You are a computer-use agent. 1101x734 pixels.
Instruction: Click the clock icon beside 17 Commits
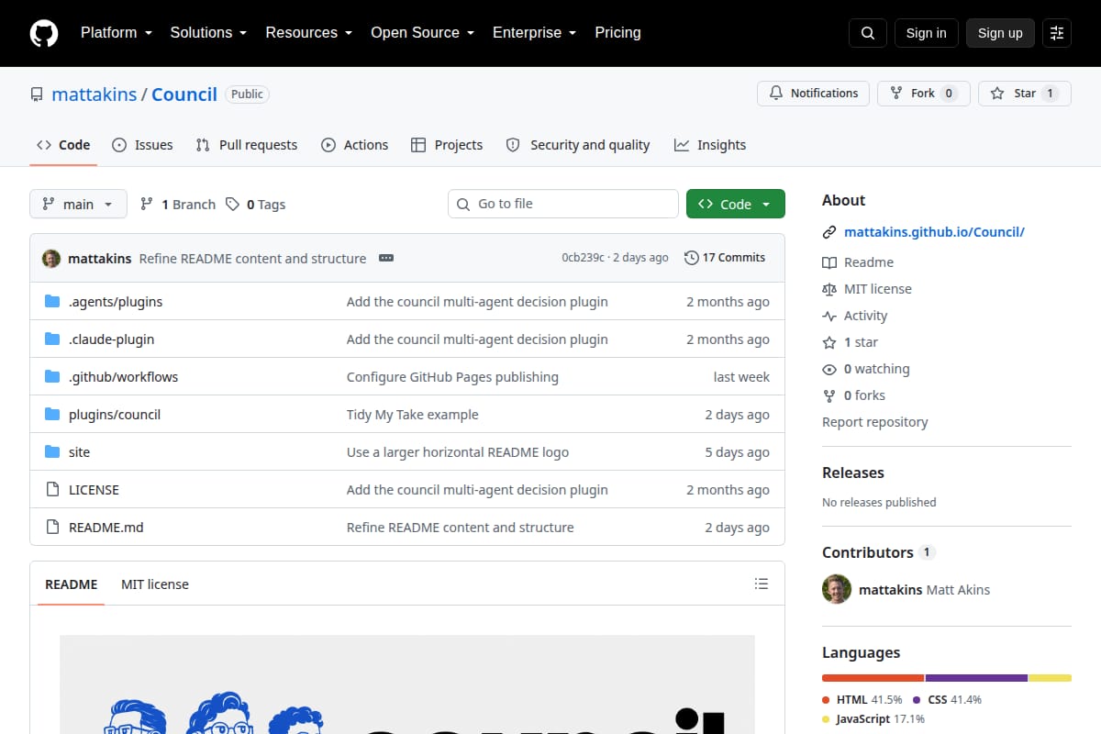pos(691,258)
